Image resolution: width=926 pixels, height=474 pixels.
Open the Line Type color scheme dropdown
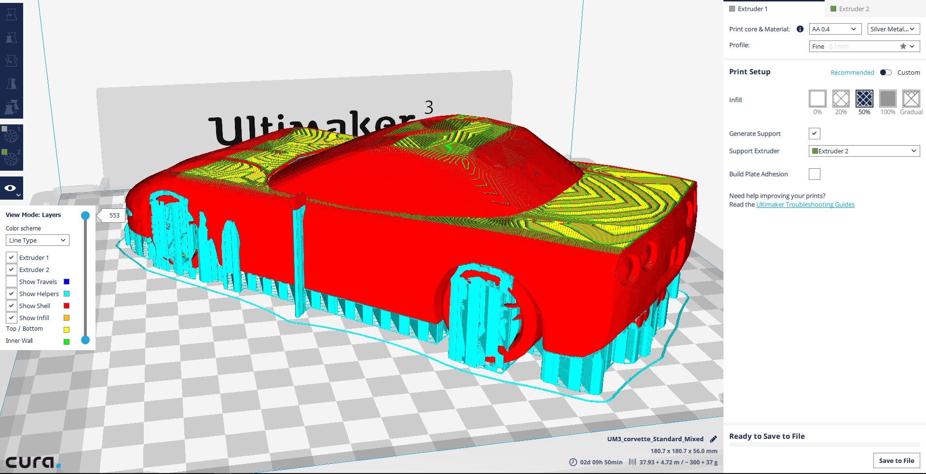[x=38, y=240]
